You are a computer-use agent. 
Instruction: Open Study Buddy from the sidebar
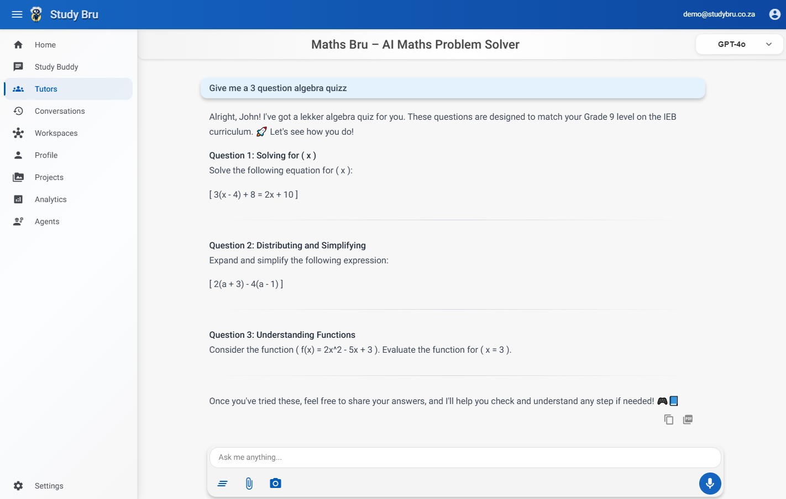56,67
